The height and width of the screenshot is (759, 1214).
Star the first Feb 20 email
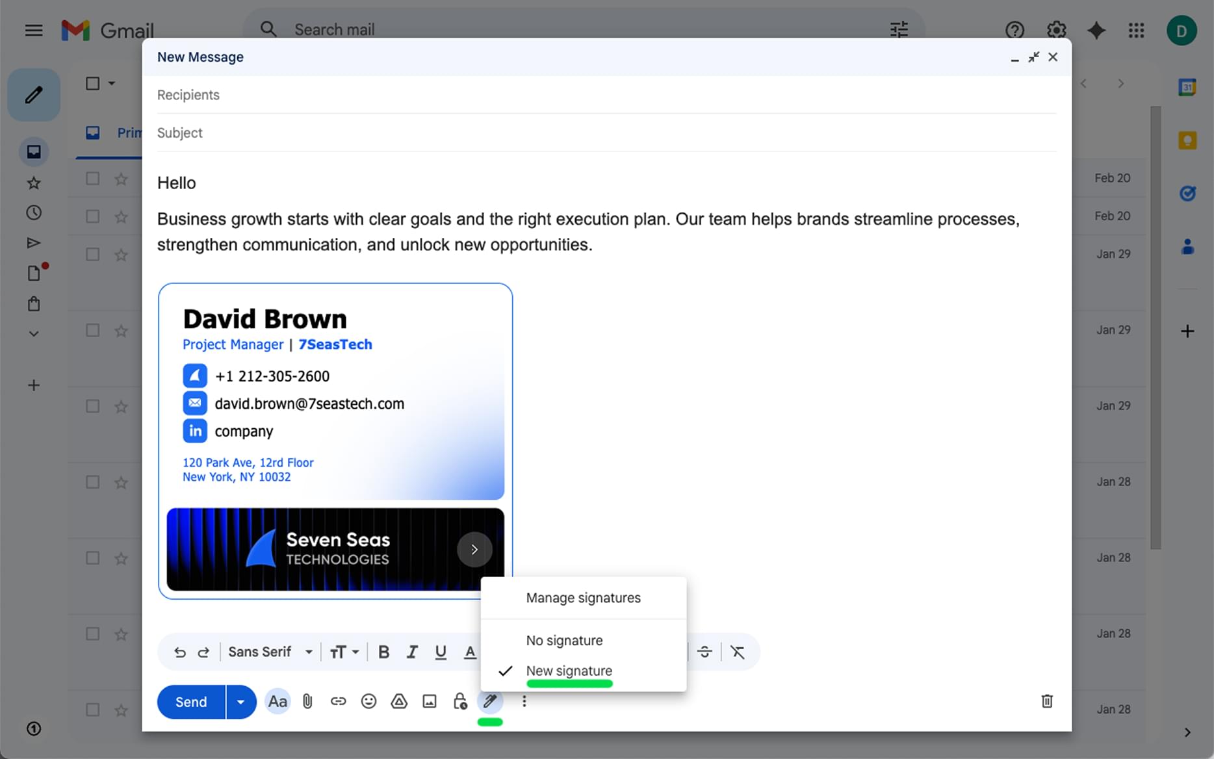click(x=121, y=178)
